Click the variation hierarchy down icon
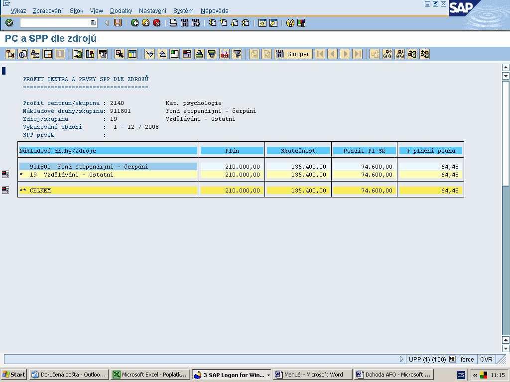 [399, 54]
